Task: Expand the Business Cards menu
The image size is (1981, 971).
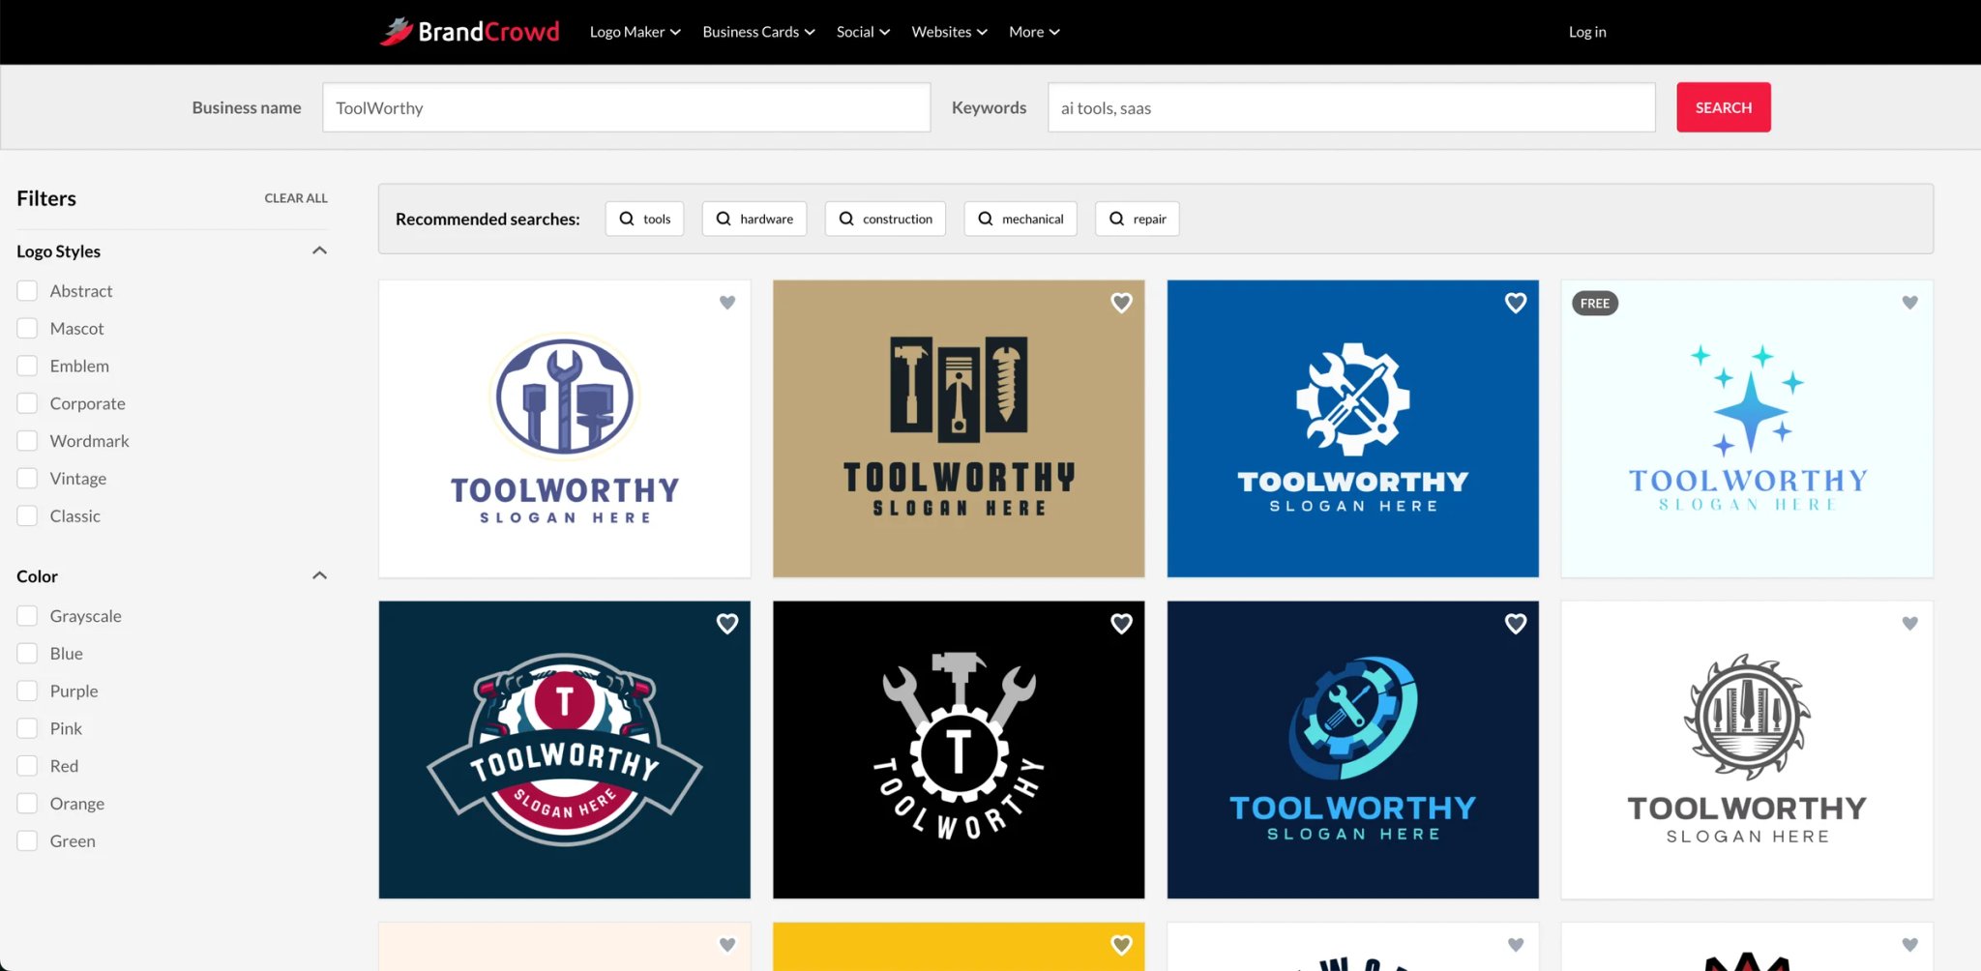Action: tap(758, 32)
